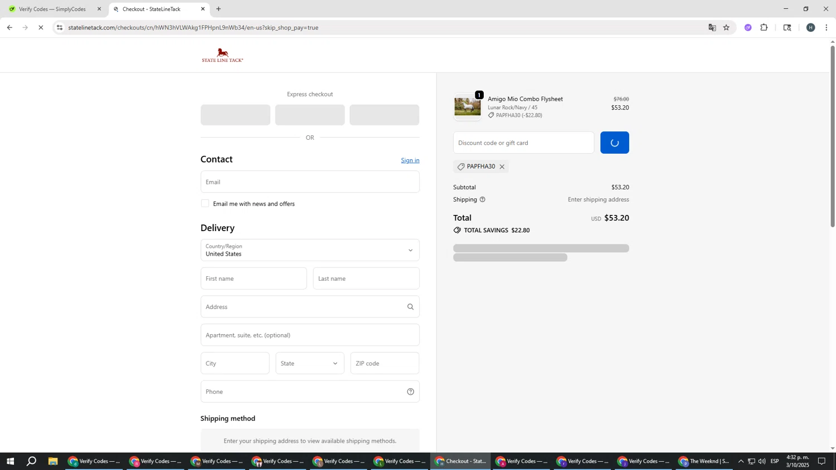This screenshot has width=836, height=470.
Task: Remove the PAPFHA30 discount code tag
Action: pyautogui.click(x=502, y=167)
